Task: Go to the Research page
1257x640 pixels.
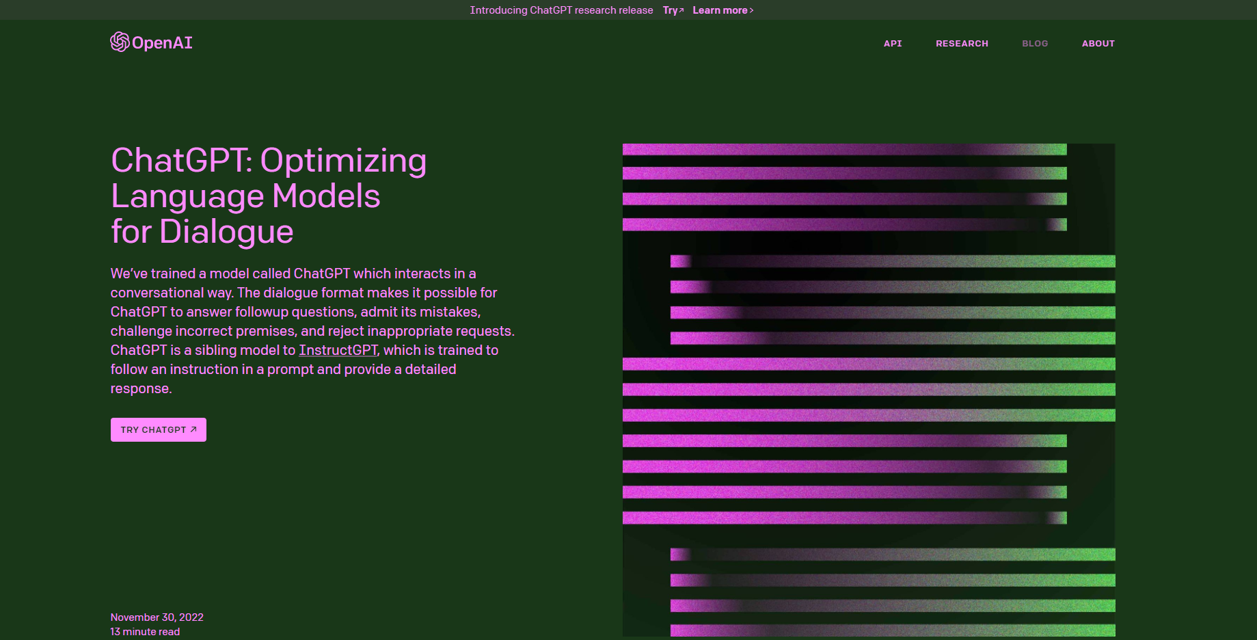Action: 962,44
